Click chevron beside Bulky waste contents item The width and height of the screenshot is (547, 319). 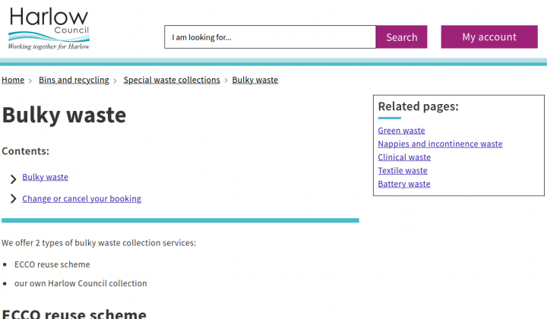coord(13,179)
